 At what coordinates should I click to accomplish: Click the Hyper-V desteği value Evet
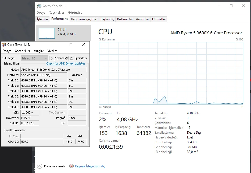[x=190, y=137]
